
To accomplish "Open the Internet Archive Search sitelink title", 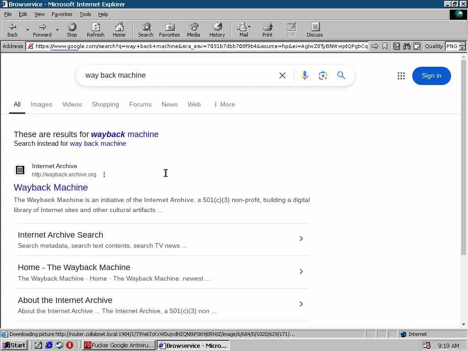I will tap(61, 235).
